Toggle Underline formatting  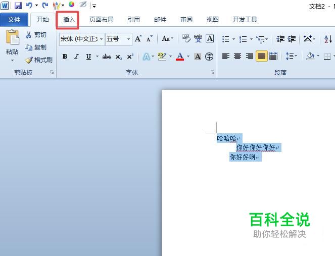tap(88, 57)
